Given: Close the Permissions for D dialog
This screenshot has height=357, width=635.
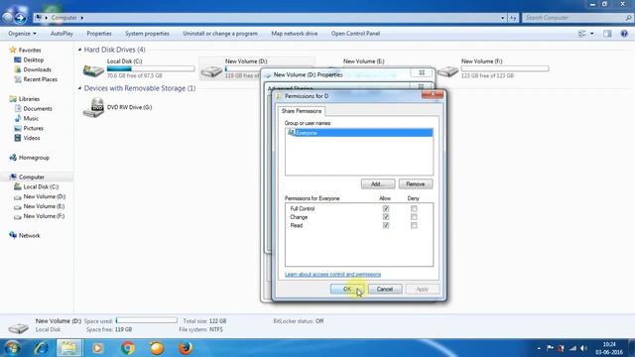Looking at the screenshot, I should point(433,94).
